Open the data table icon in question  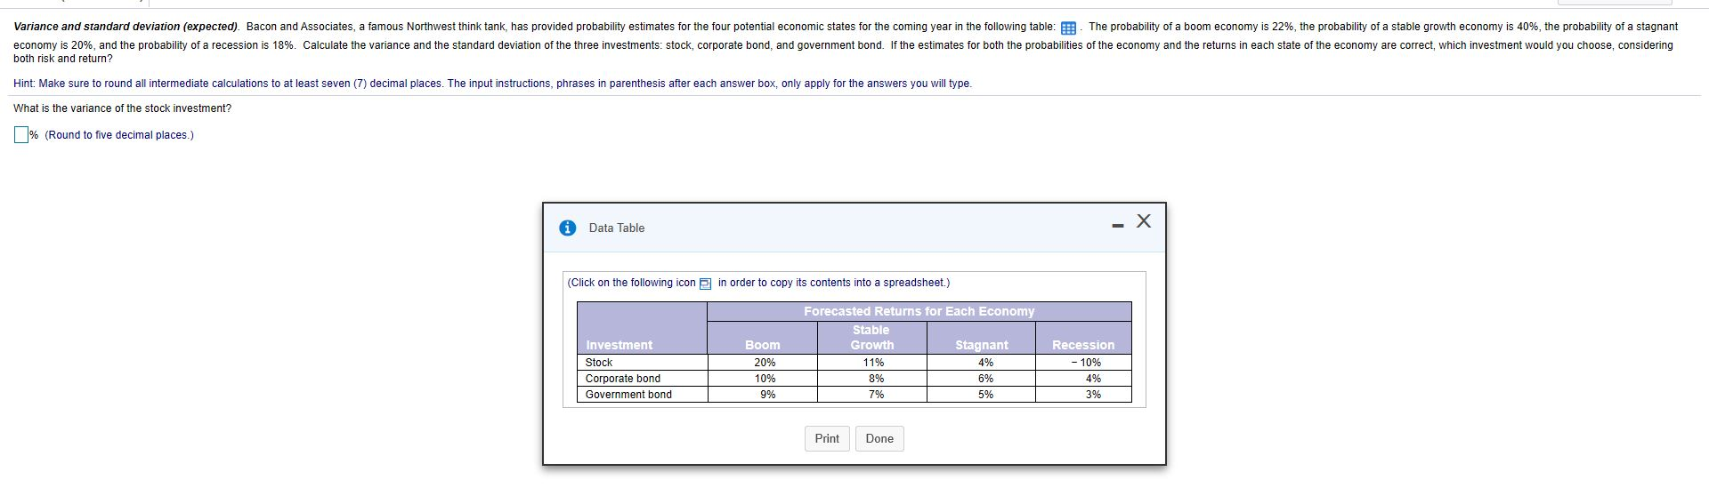[1068, 28]
